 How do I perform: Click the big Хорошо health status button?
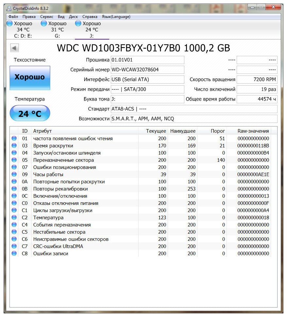pos(30,78)
